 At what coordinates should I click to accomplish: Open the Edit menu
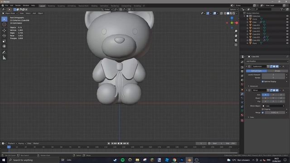pos(12,5)
